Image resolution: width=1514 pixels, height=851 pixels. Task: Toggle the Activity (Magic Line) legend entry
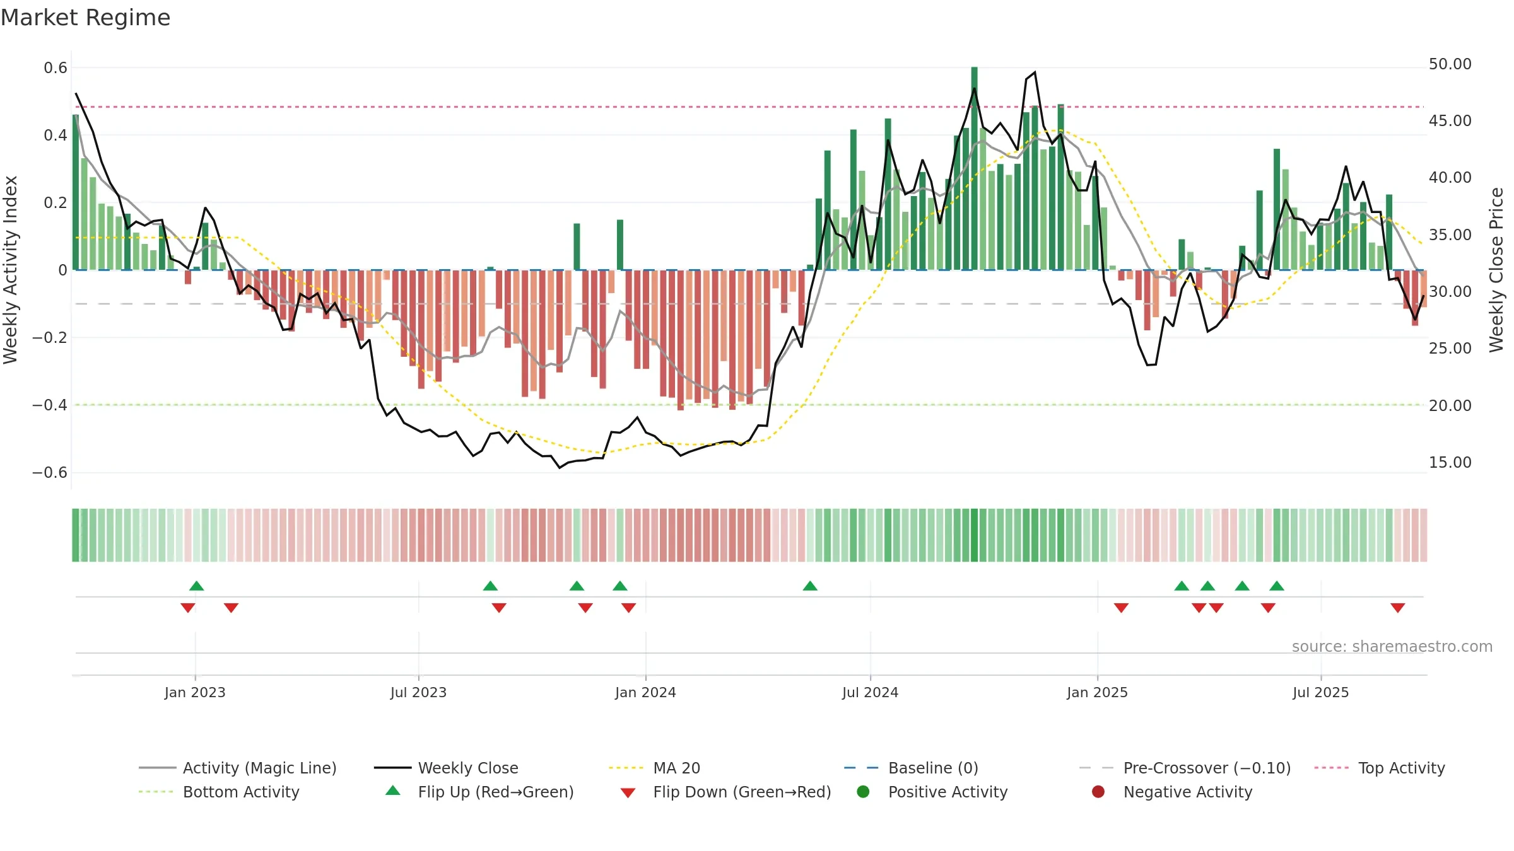point(238,768)
